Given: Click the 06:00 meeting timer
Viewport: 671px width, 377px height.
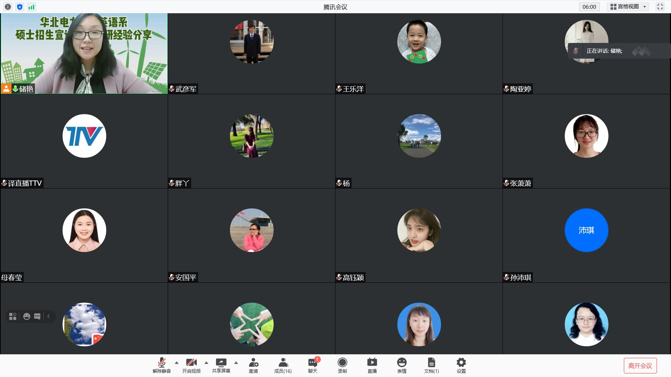Looking at the screenshot, I should point(589,7).
